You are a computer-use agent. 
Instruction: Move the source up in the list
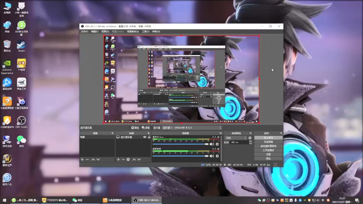coord(134,160)
